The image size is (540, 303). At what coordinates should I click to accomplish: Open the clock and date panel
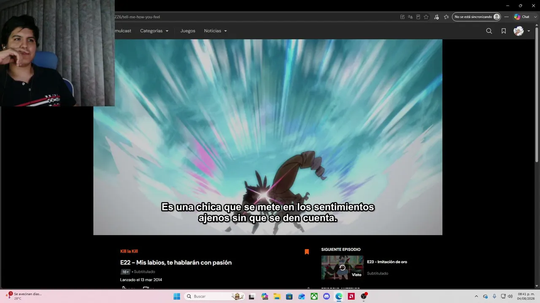tap(526, 296)
